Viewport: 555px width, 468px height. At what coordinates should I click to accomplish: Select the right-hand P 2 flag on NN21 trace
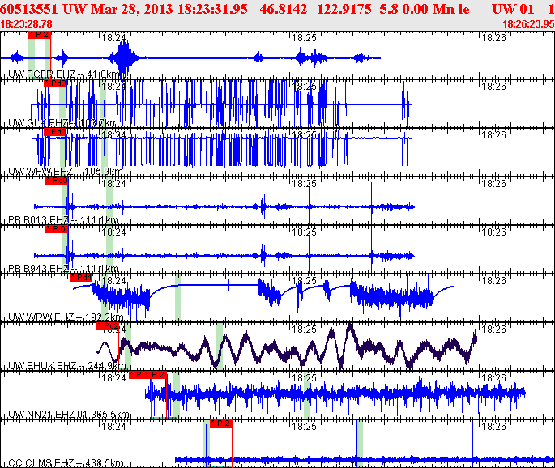(x=159, y=375)
